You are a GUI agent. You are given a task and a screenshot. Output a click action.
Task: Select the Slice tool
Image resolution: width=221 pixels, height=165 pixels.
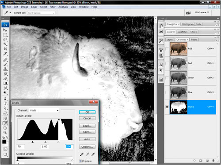[5, 54]
